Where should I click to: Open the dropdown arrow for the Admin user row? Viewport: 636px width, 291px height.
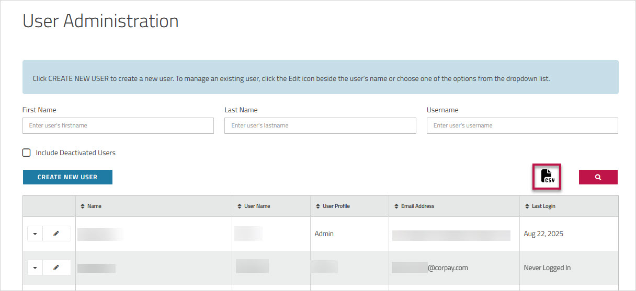click(x=35, y=234)
